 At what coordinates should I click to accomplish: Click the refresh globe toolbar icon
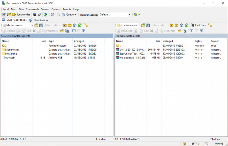(x=135, y=15)
